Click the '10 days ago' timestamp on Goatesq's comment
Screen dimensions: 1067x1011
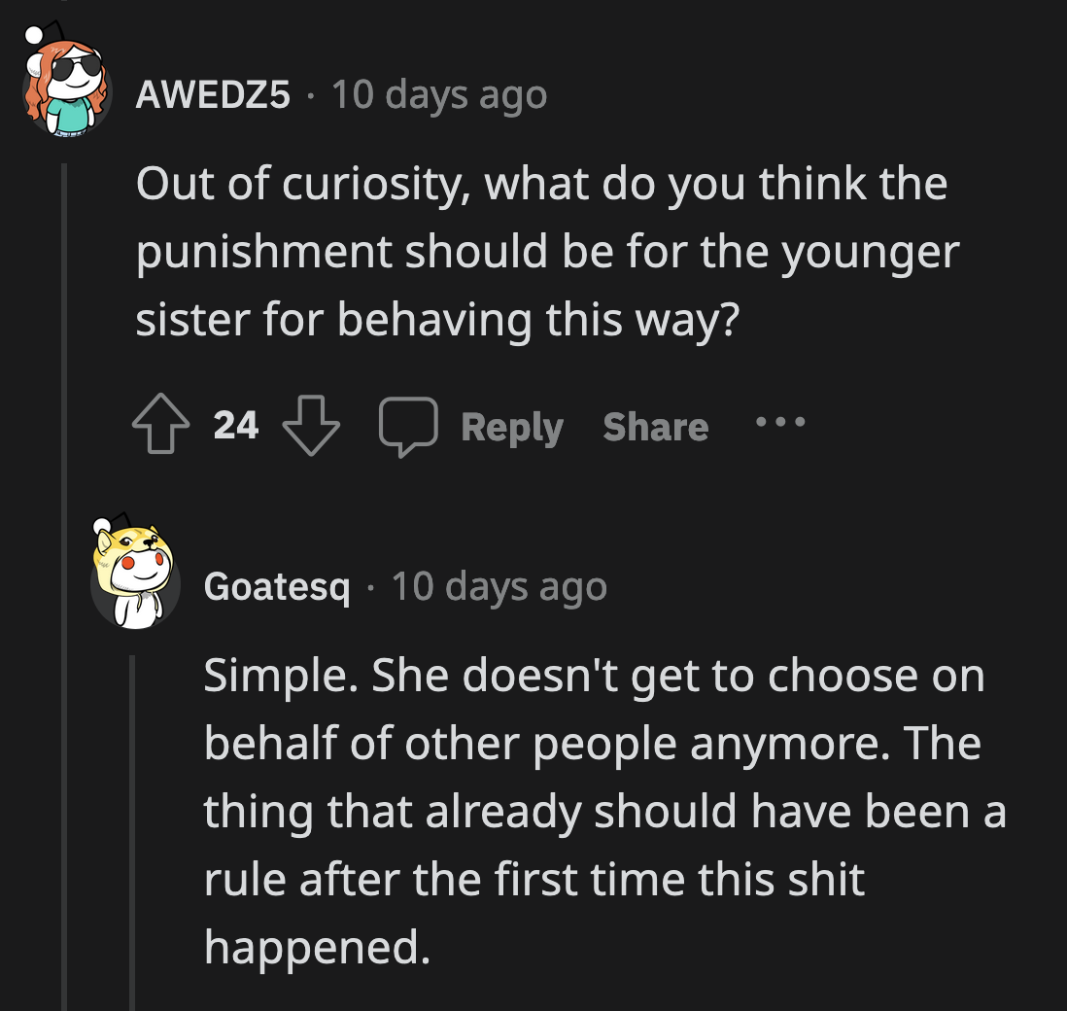tap(499, 585)
